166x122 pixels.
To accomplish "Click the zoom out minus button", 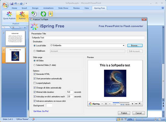I will 135,119.
